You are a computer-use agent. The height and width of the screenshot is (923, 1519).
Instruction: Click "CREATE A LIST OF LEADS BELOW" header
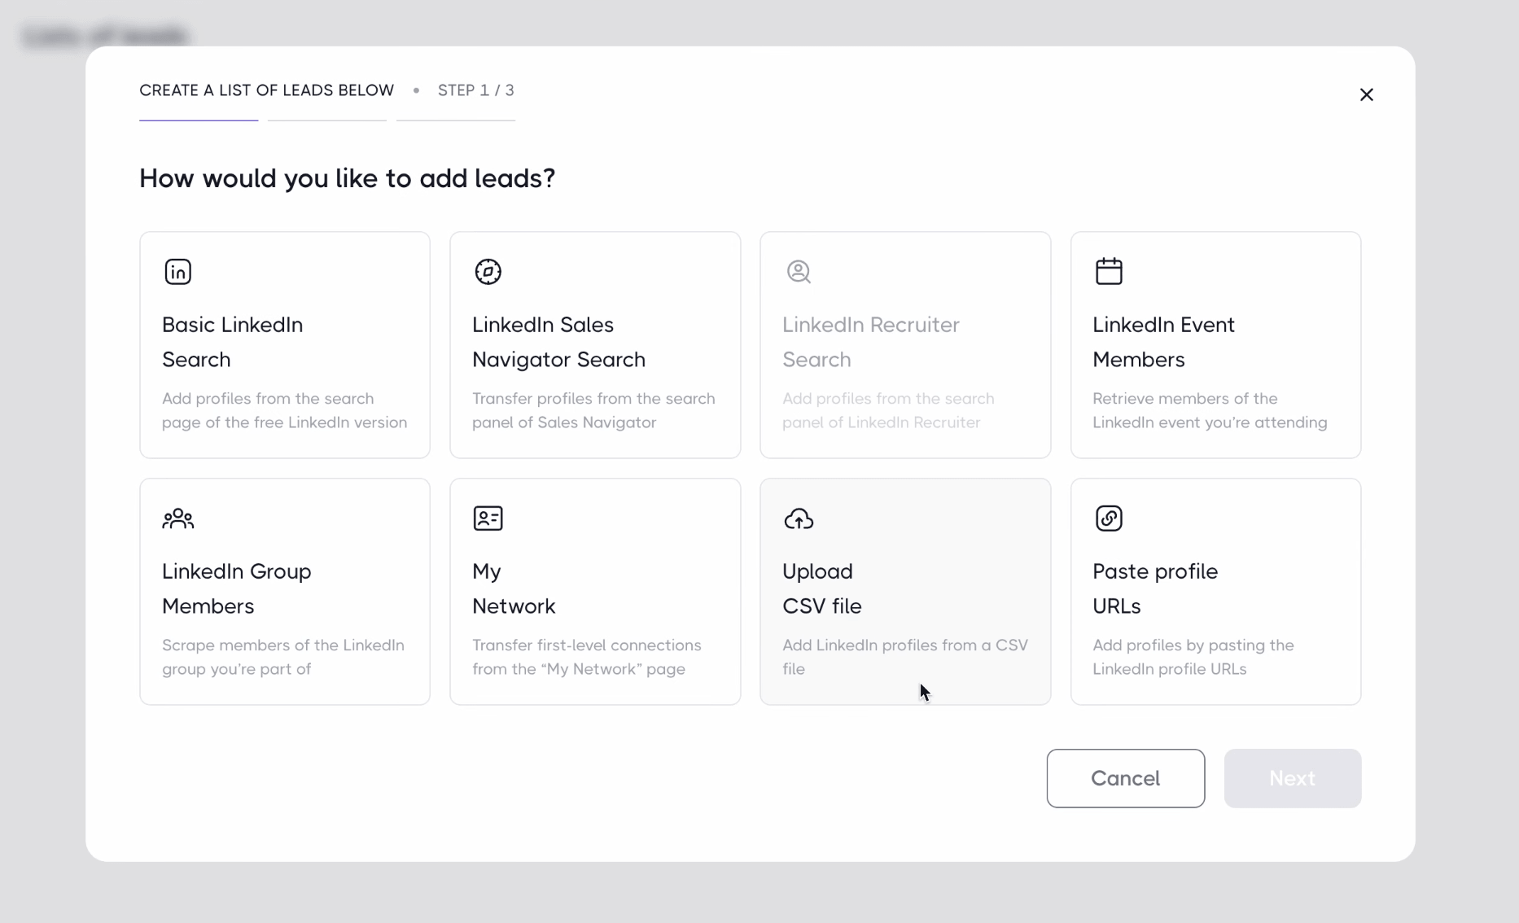pyautogui.click(x=266, y=90)
